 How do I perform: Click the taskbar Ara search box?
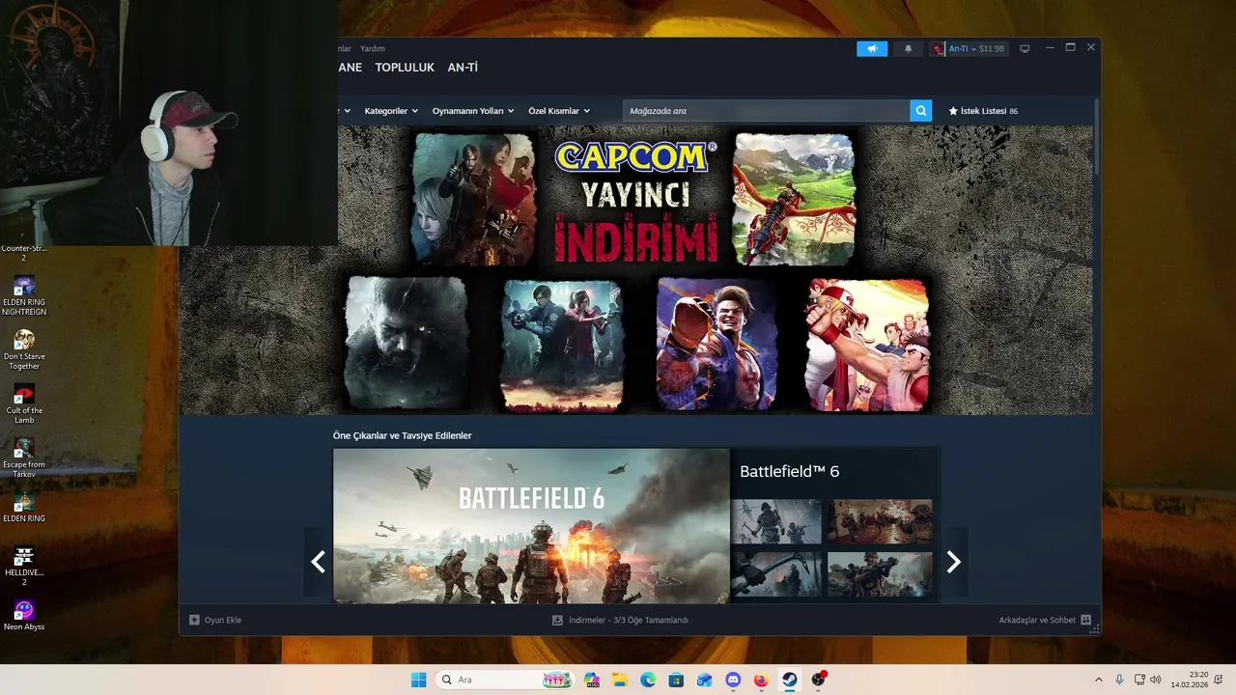coord(506,680)
